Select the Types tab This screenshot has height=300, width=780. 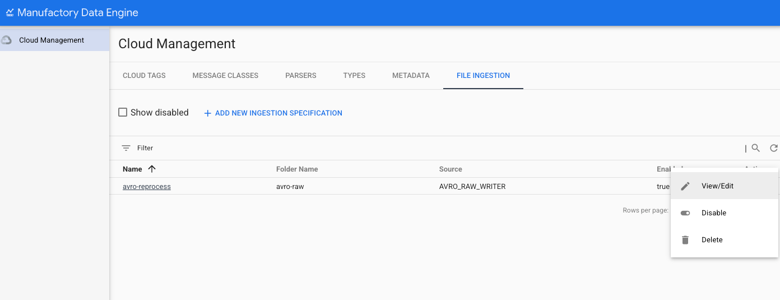tap(354, 75)
